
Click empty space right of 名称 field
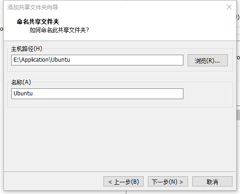(207, 93)
